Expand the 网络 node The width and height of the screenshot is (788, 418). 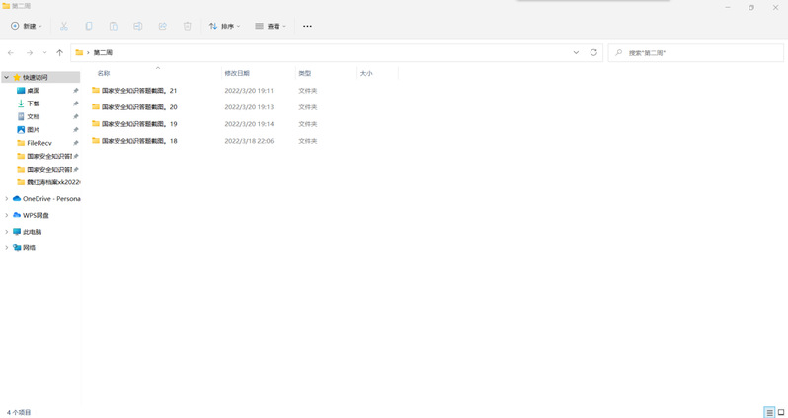point(7,247)
